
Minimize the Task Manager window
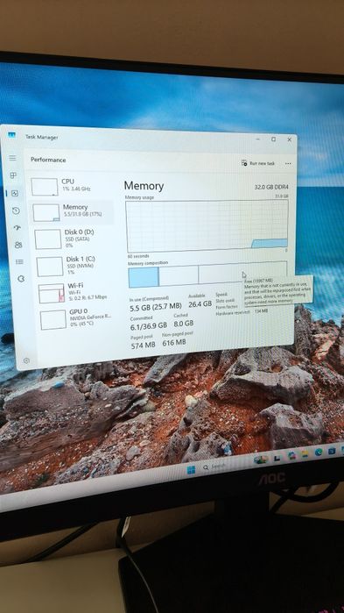[258, 139]
